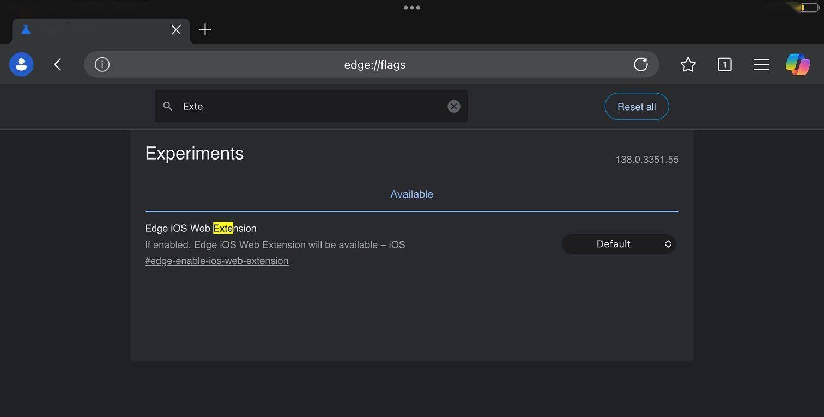Close the current flags tab
Viewport: 824px width, 417px height.
(x=176, y=30)
